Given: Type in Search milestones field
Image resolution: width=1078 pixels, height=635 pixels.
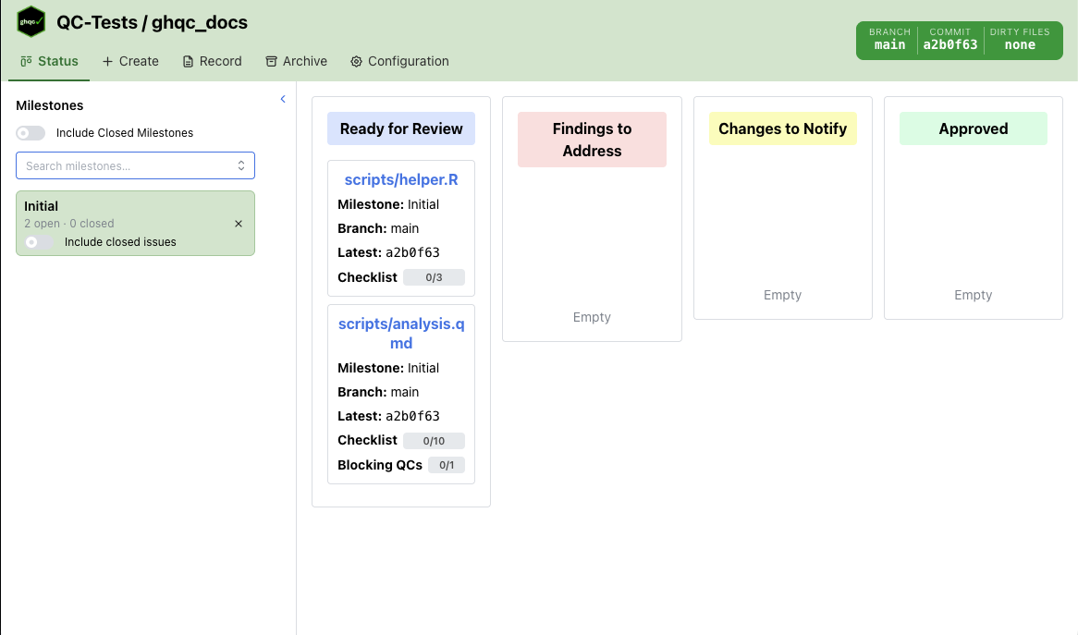Looking at the screenshot, I should pos(125,166).
